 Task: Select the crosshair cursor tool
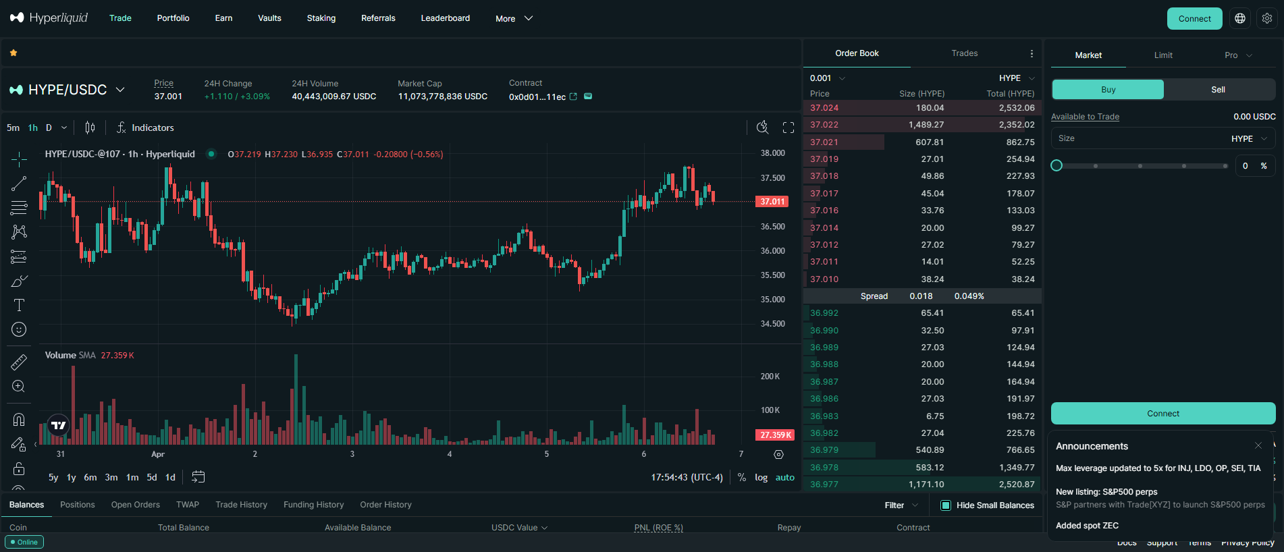(x=19, y=159)
